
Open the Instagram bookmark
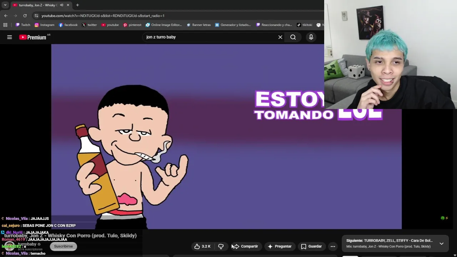[x=44, y=25]
